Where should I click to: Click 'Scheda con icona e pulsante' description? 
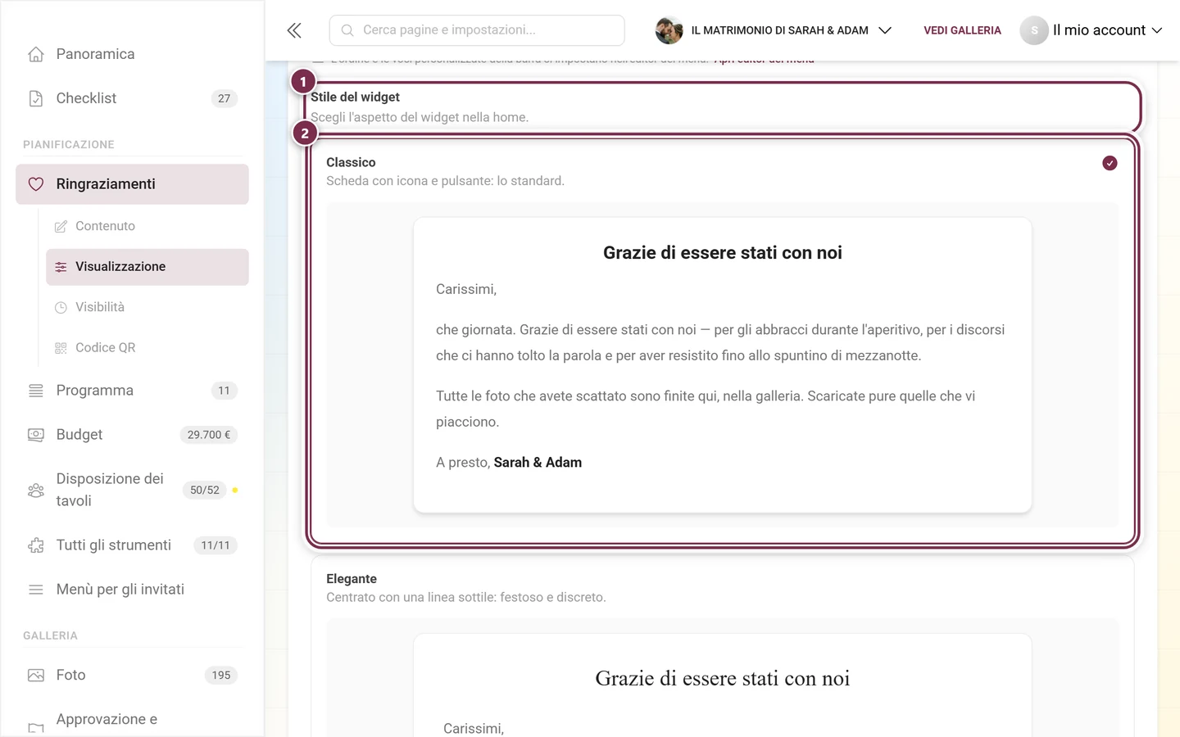pyautogui.click(x=445, y=181)
